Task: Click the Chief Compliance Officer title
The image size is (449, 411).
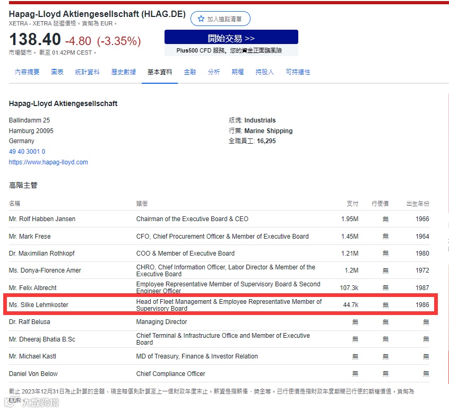Action: pos(171,373)
